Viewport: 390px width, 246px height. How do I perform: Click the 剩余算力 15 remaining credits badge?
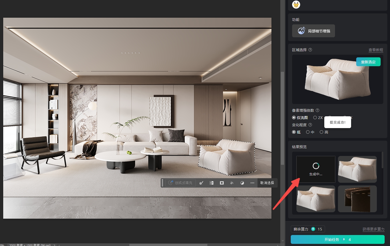[x=308, y=229]
